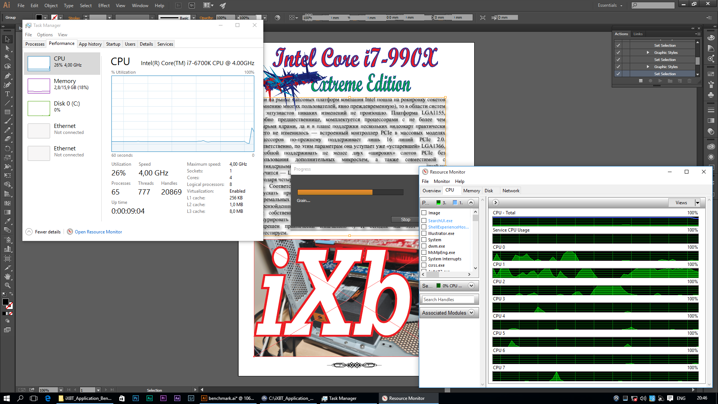The height and width of the screenshot is (404, 718).
Task: Select the Eyedropper tool
Action: (x=7, y=221)
